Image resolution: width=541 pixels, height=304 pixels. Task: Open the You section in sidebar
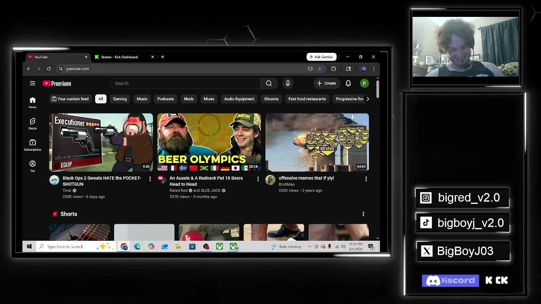coord(33,166)
